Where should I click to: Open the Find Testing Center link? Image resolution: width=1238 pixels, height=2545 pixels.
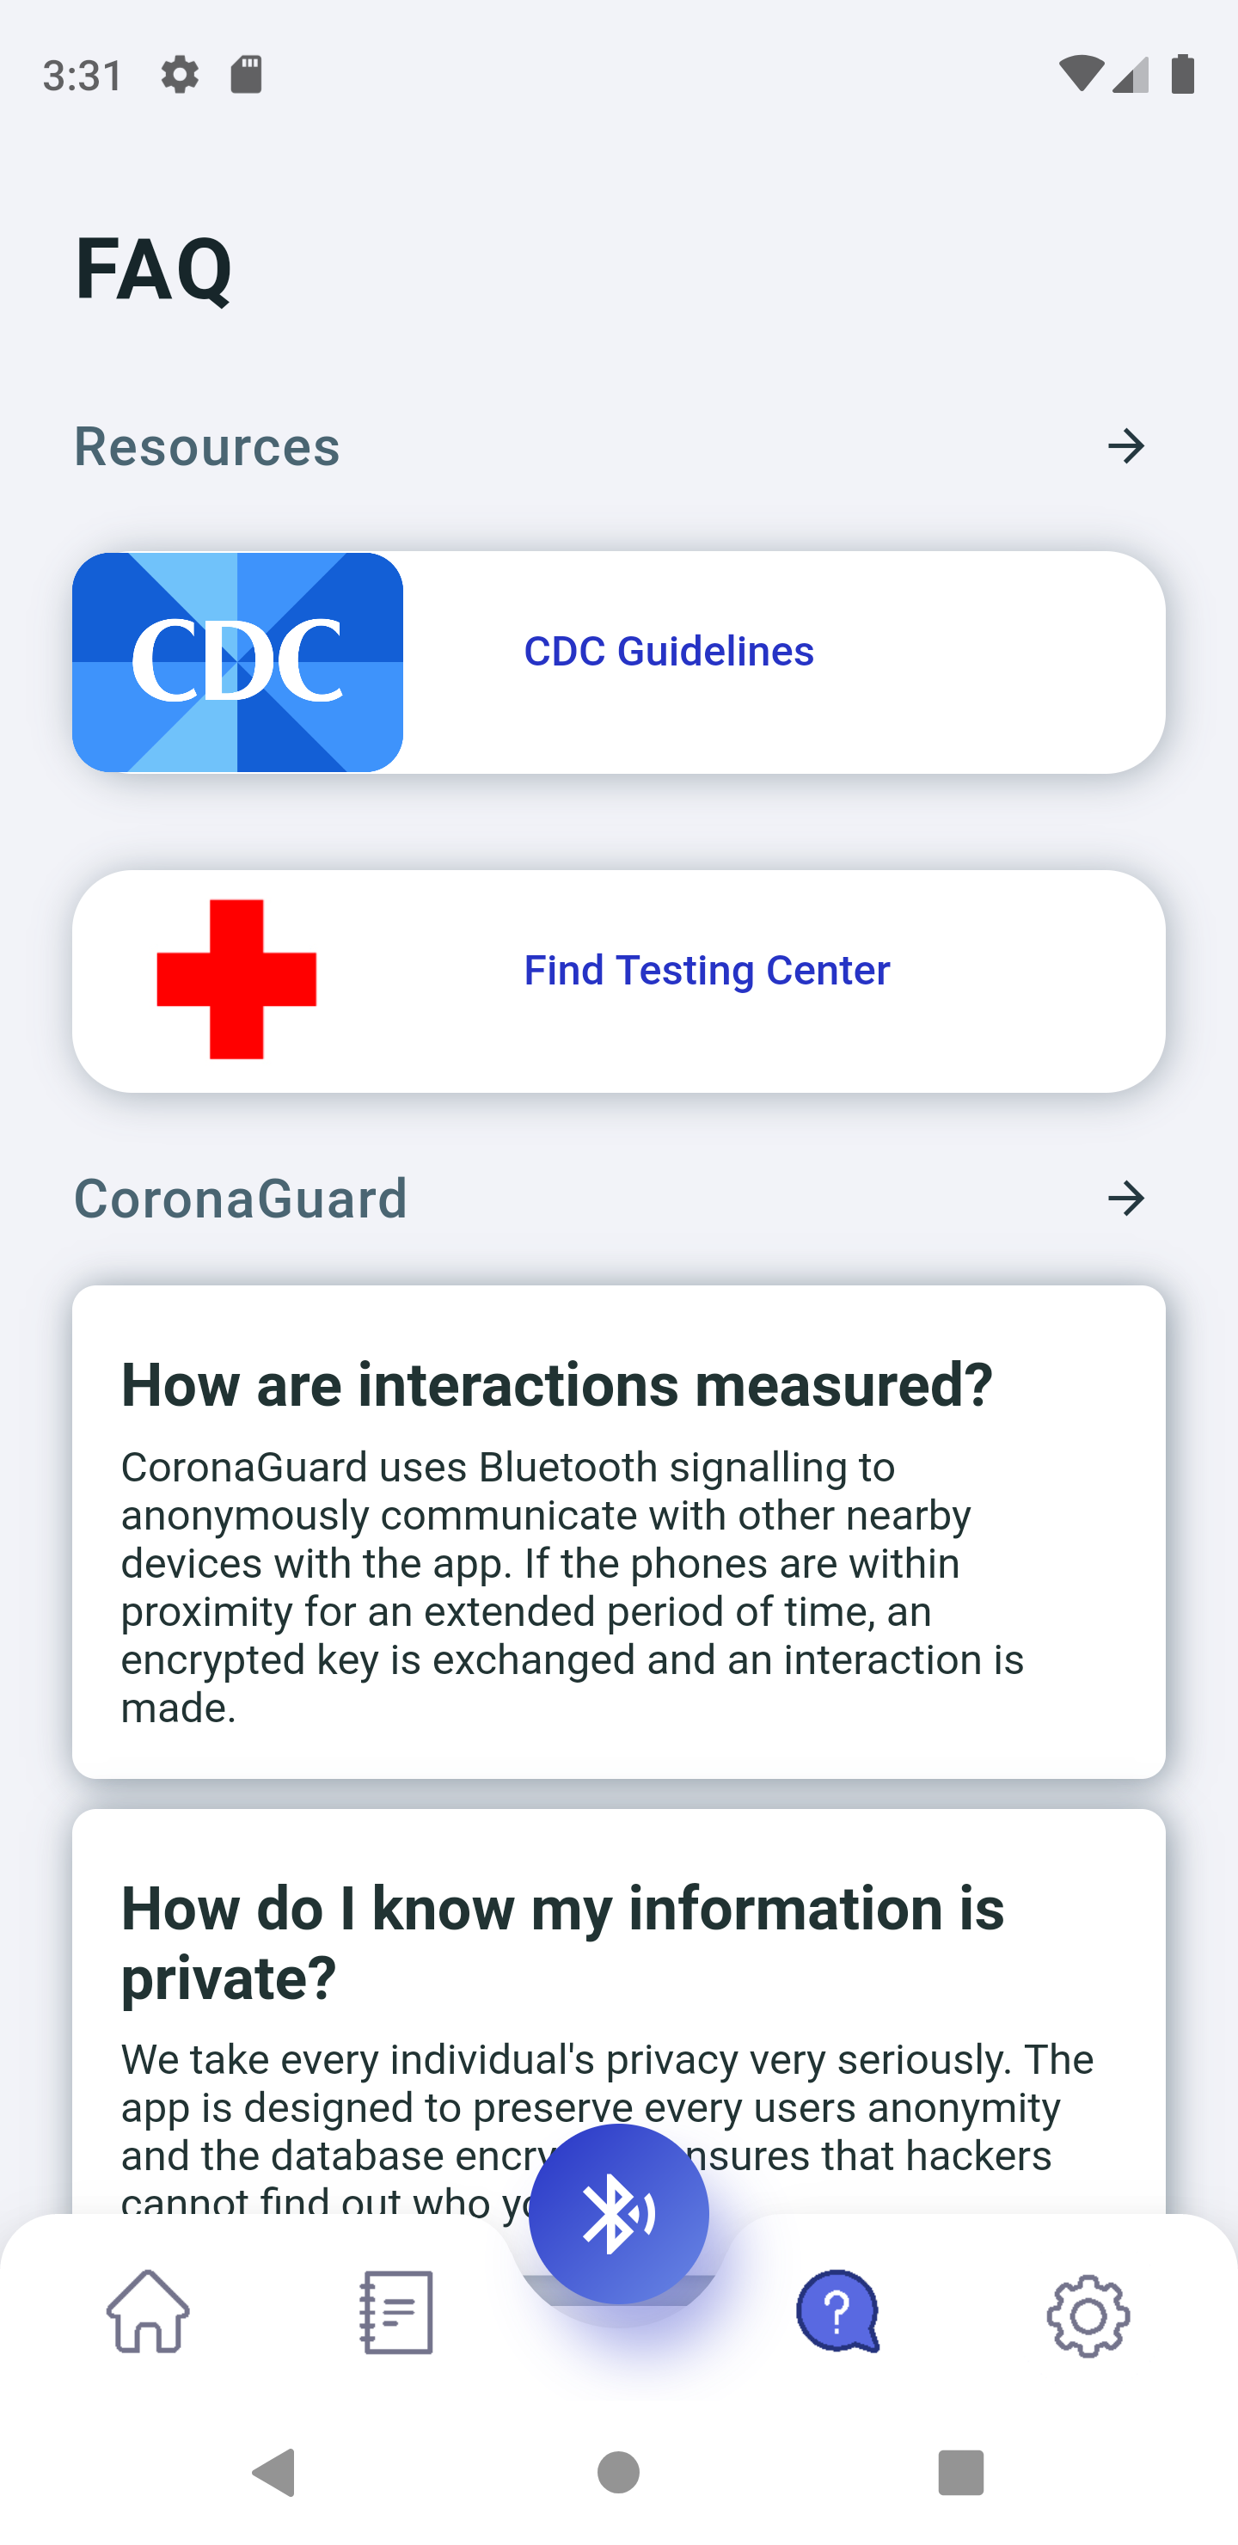[x=707, y=972]
